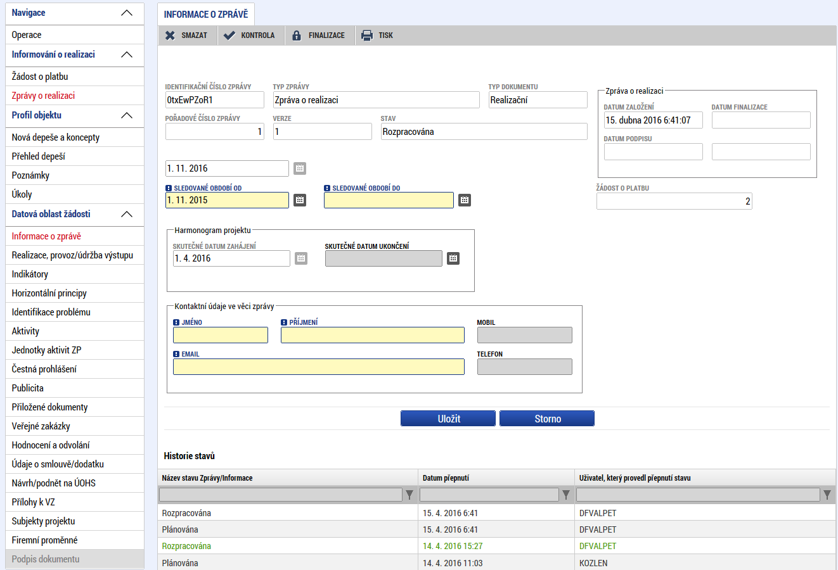Switch to Informace o zprávě tab
Screen dimensions: 838x570
[206, 14]
